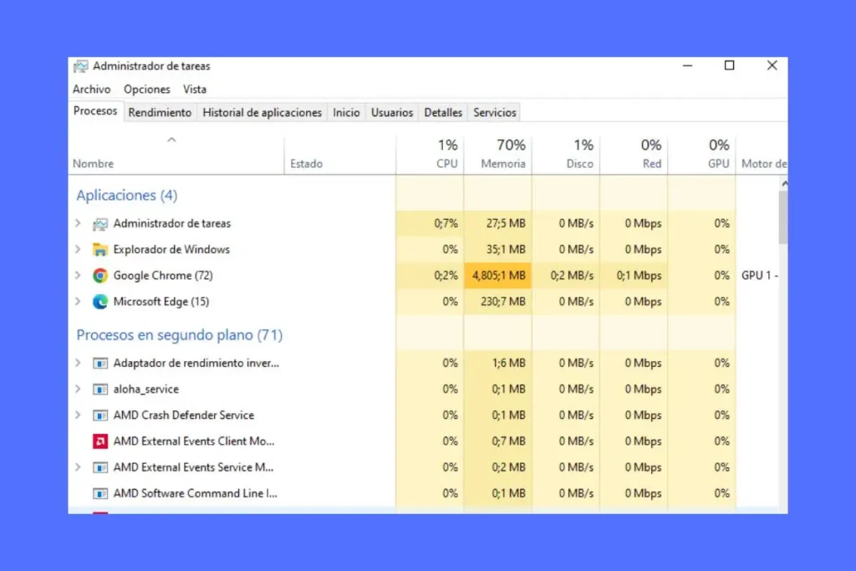Sort by the Estado column header
Screen dimensions: 856x571
pyautogui.click(x=339, y=155)
